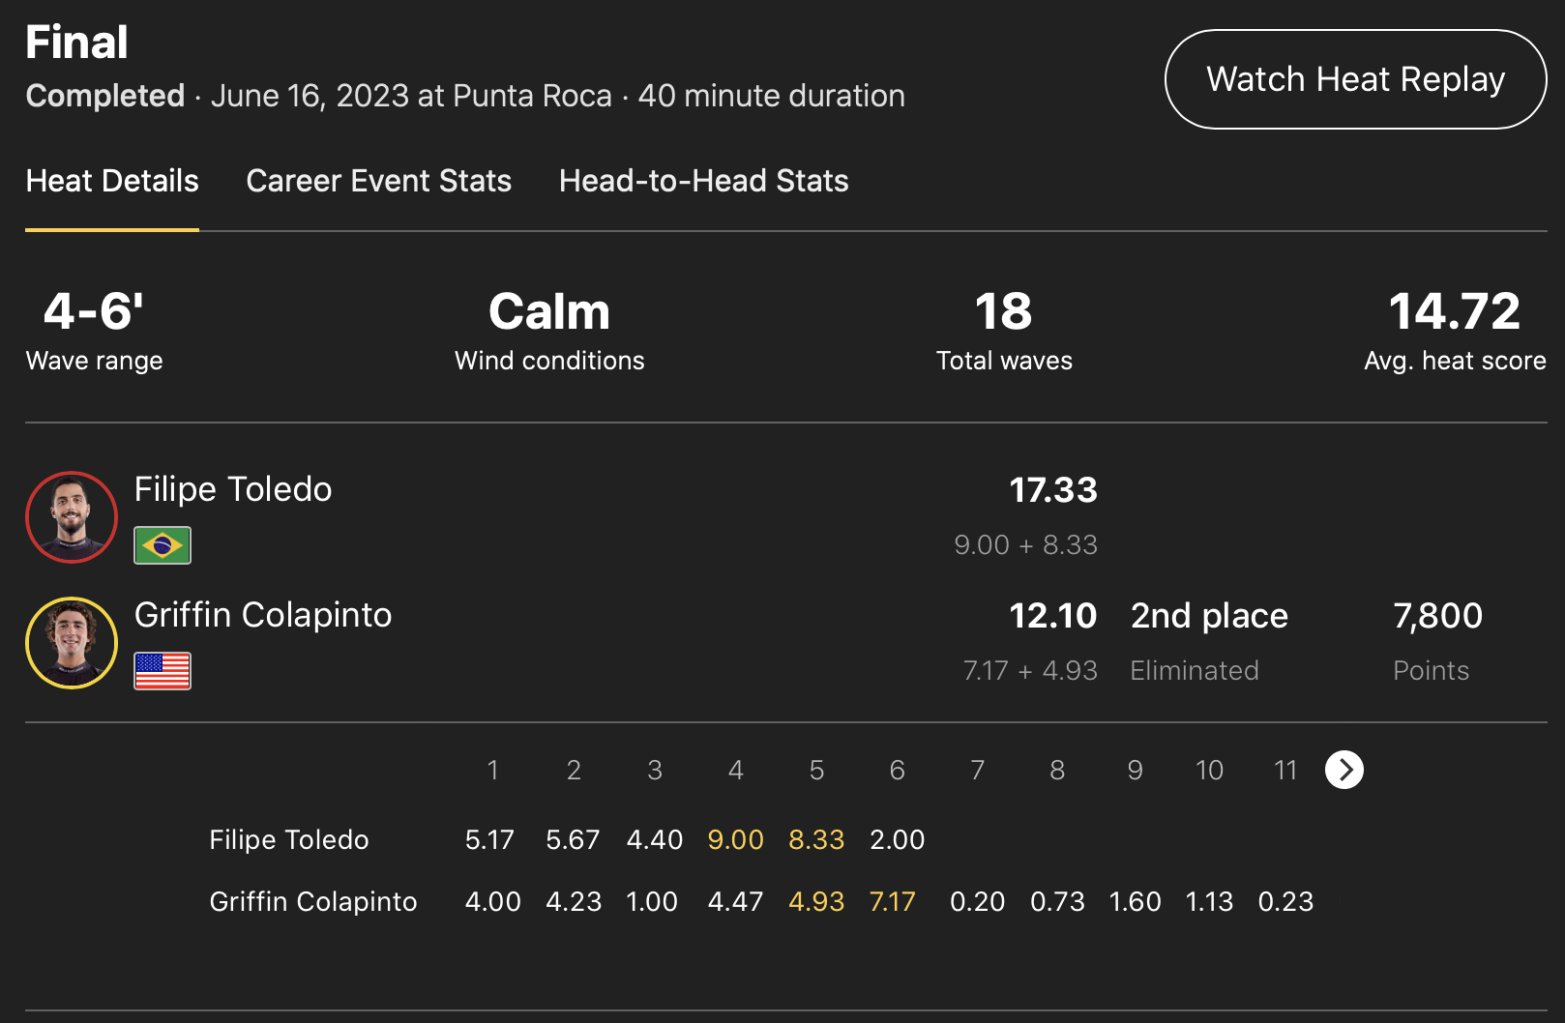The image size is (1565, 1023).
Task: Click Colapinto's 4.93 wave score
Action: [816, 901]
